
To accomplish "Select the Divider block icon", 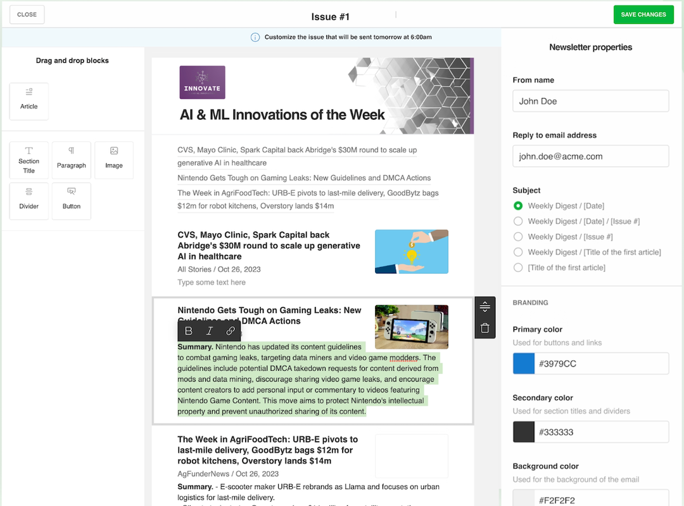I will [28, 201].
